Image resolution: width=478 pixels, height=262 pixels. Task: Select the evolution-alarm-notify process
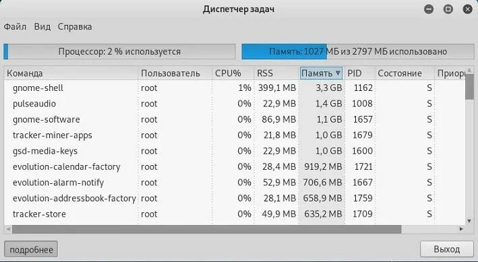[235, 183]
